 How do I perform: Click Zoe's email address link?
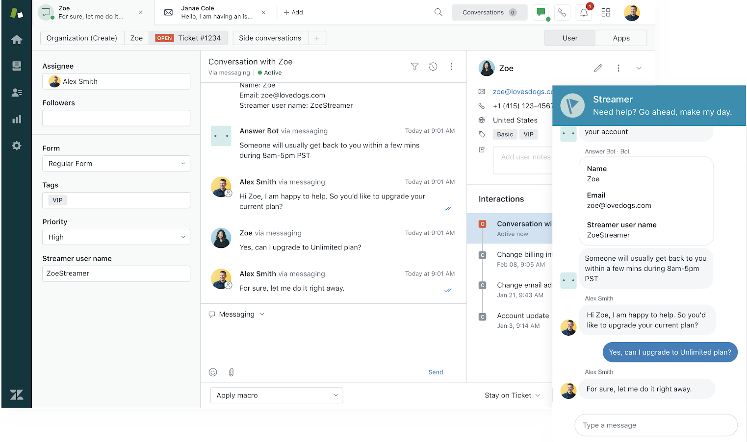pos(522,92)
